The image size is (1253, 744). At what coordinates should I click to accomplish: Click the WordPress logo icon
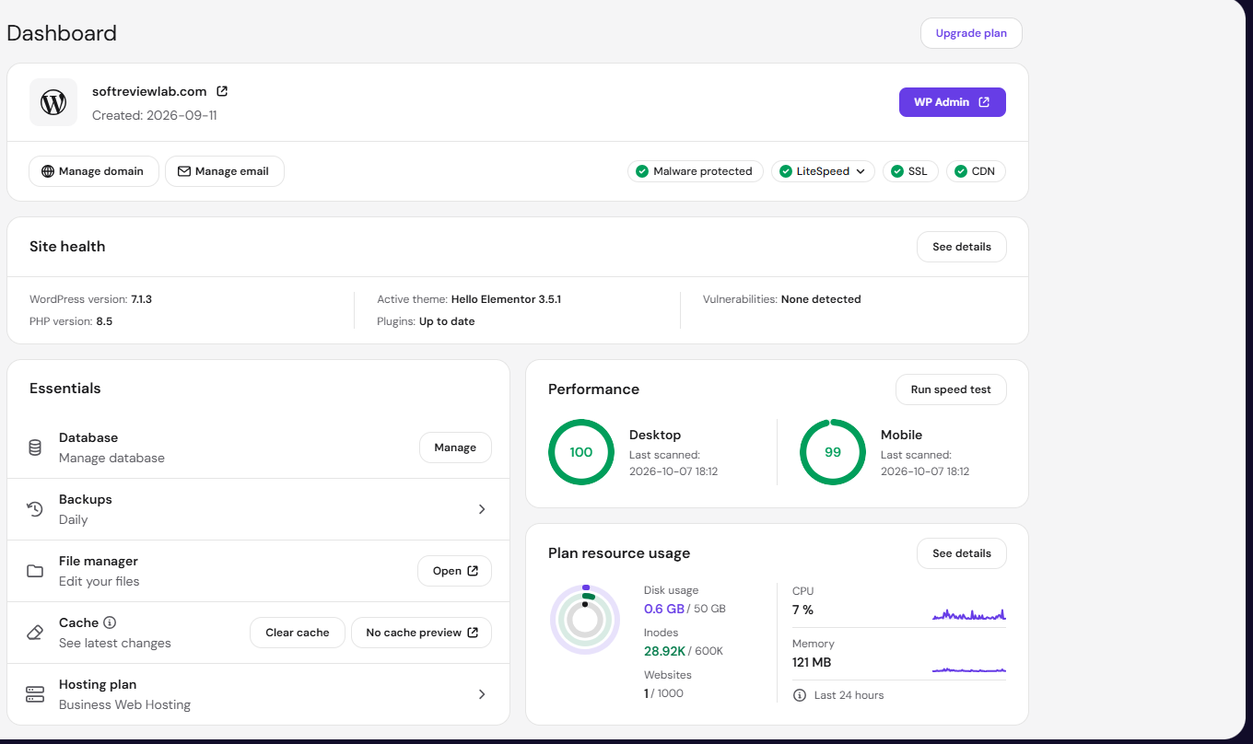[53, 102]
